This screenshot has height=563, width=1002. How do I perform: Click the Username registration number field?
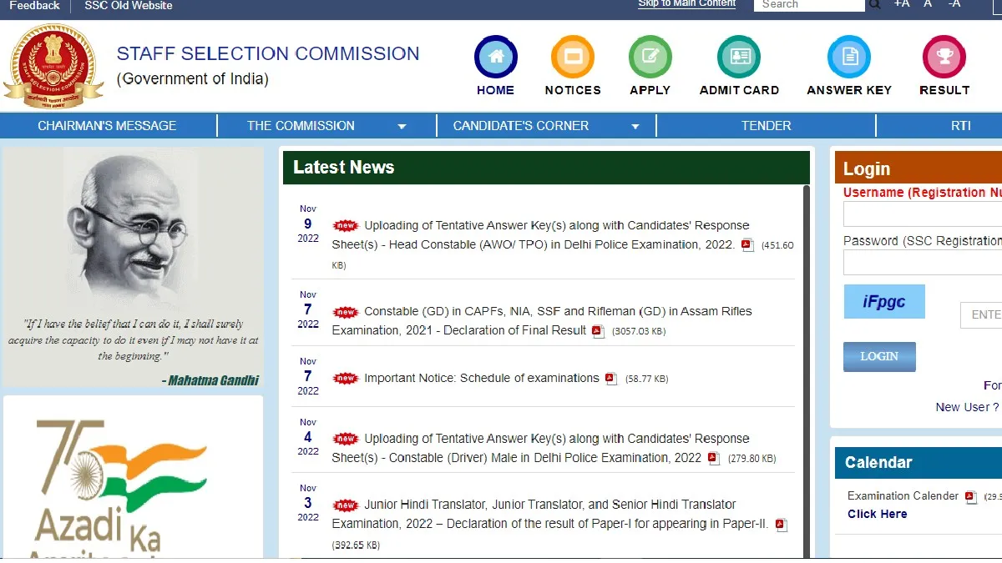coord(923,214)
